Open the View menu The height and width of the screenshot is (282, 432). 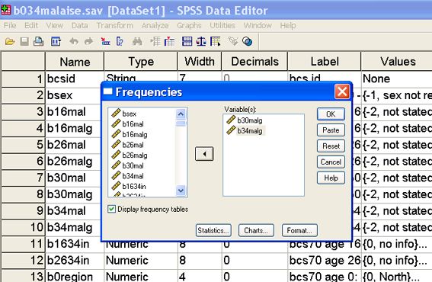pyautogui.click(x=55, y=26)
